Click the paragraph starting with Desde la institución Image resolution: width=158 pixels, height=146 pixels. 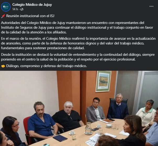[x=78, y=57]
